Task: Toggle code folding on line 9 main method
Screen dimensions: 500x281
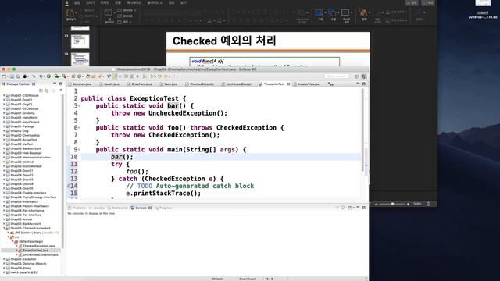Action: (79, 150)
